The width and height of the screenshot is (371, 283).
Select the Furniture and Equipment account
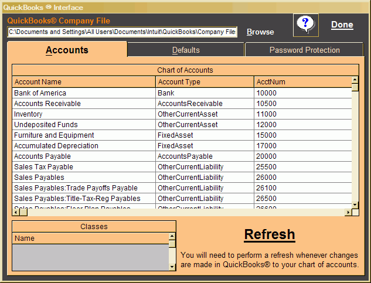tap(84, 135)
